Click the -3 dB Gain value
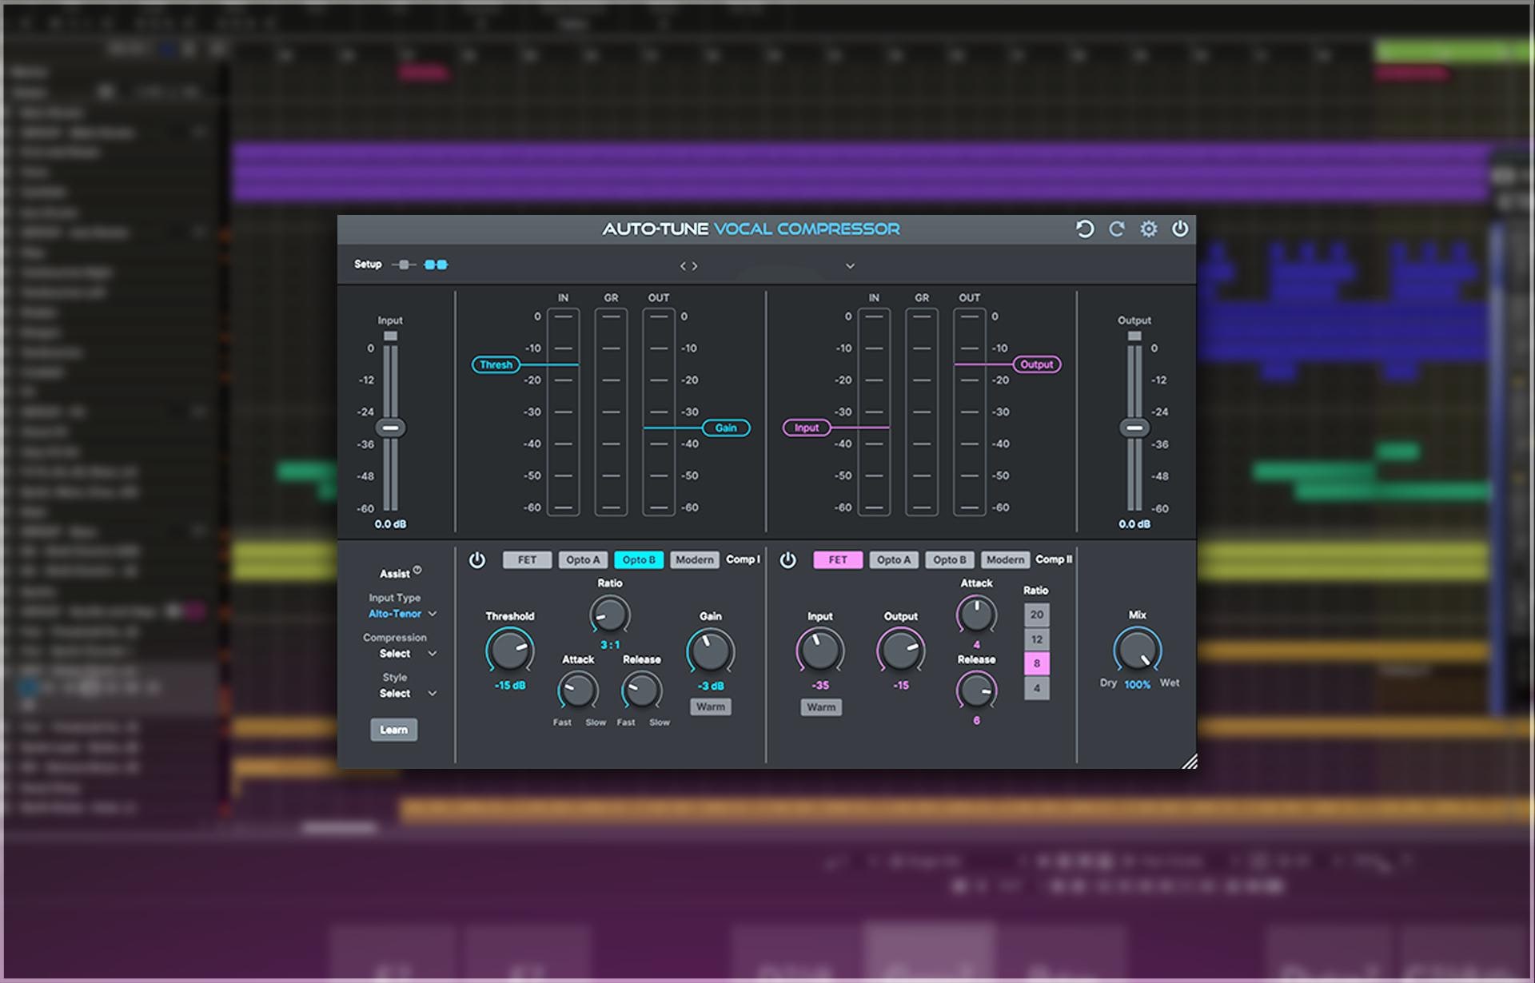Viewport: 1535px width, 983px height. pyautogui.click(x=711, y=687)
